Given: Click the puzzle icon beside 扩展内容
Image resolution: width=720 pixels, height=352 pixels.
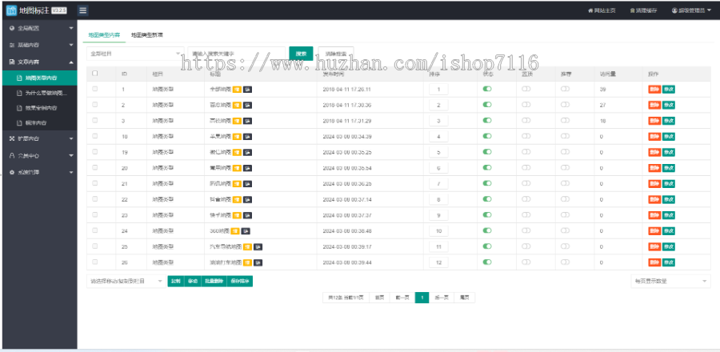Looking at the screenshot, I should pos(12,138).
